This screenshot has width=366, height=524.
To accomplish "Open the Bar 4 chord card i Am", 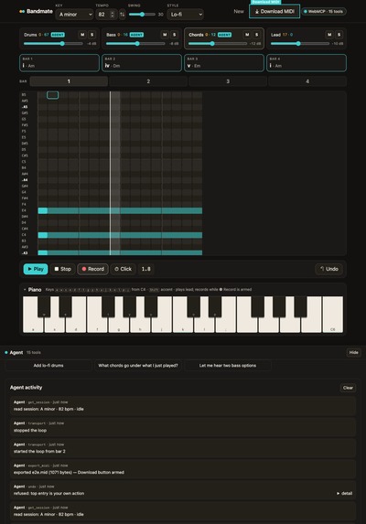I will [x=307, y=63].
